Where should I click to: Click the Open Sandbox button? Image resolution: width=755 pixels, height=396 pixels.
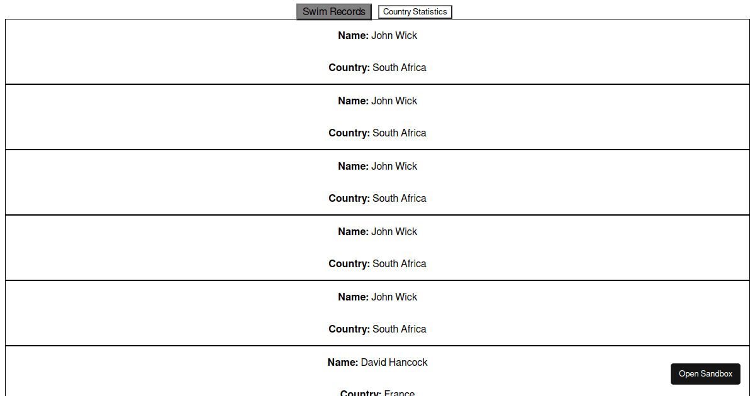tap(705, 374)
